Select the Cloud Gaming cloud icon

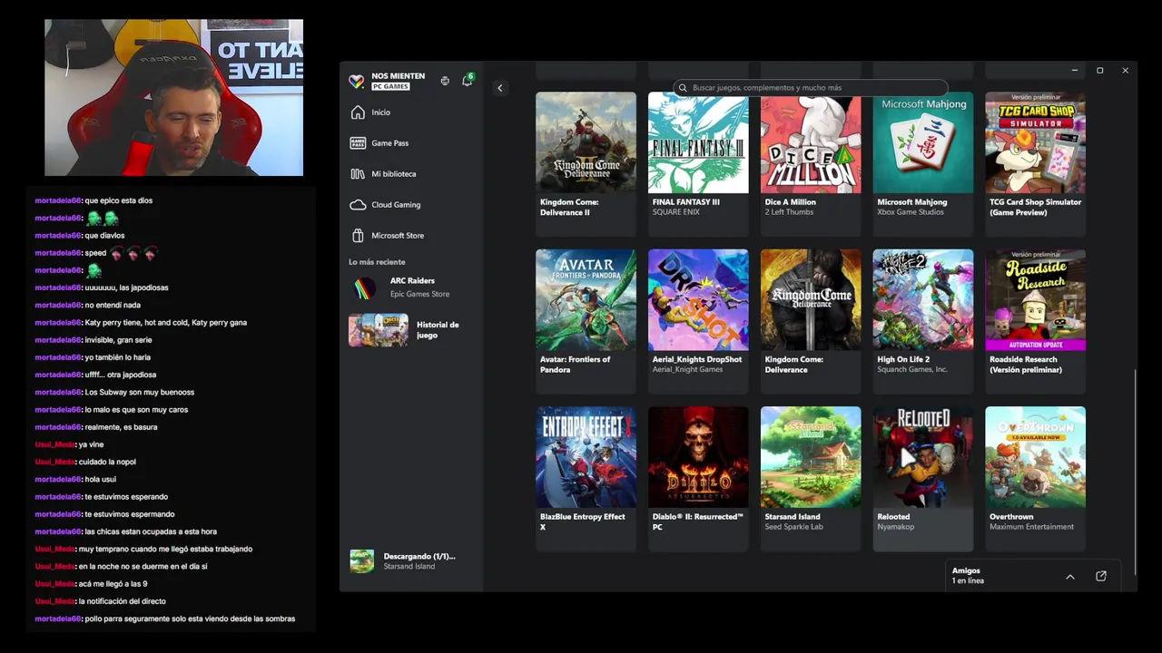[x=357, y=205]
